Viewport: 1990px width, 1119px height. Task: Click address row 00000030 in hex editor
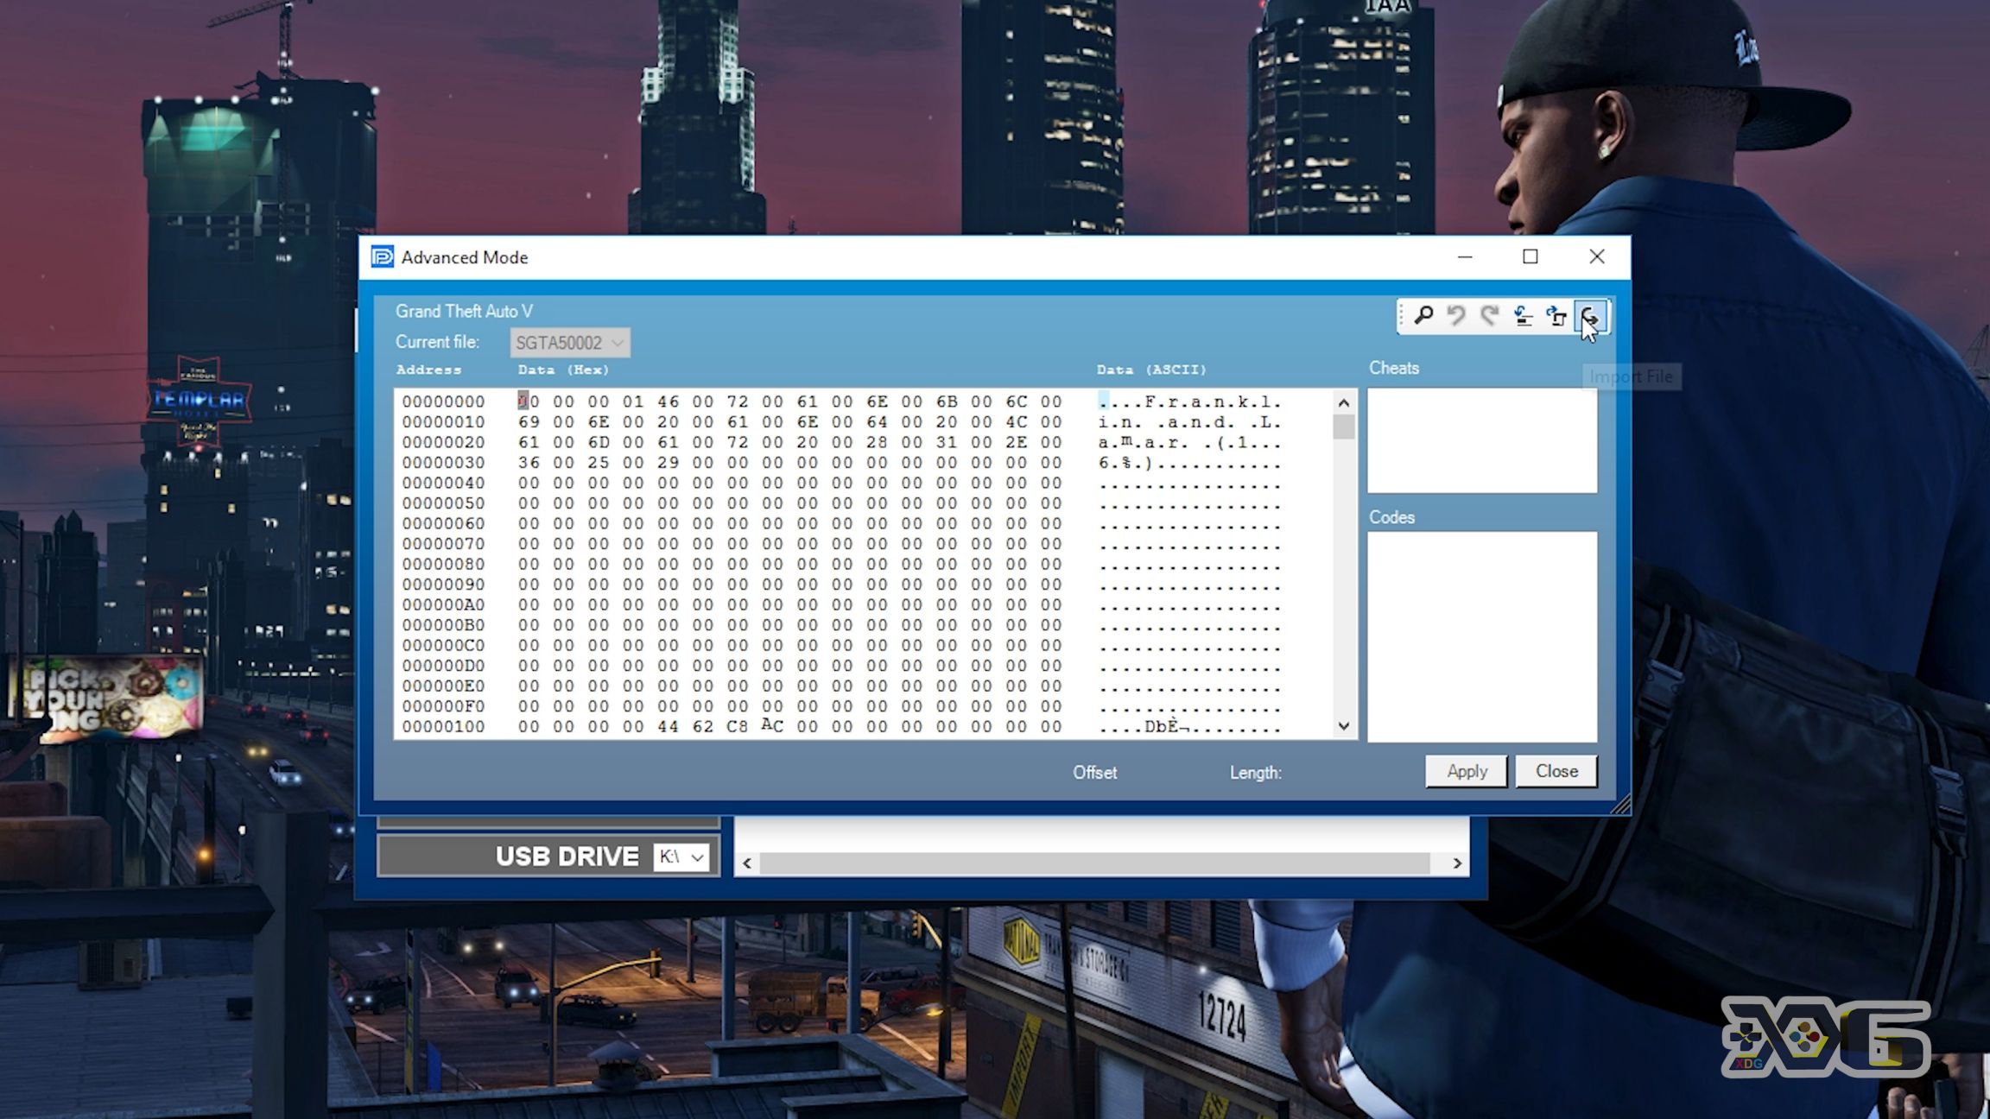coord(441,463)
